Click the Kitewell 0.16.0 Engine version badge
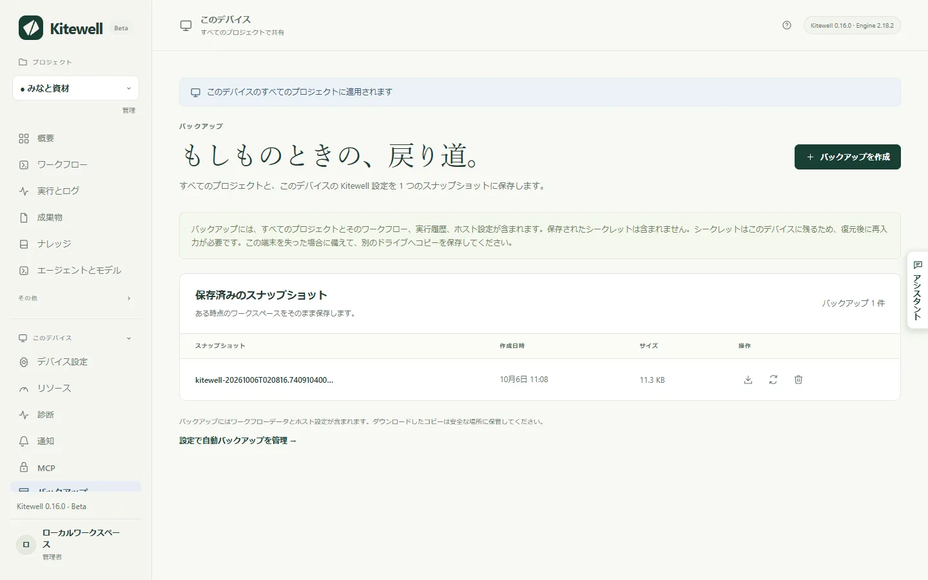This screenshot has height=580, width=928. 852,26
